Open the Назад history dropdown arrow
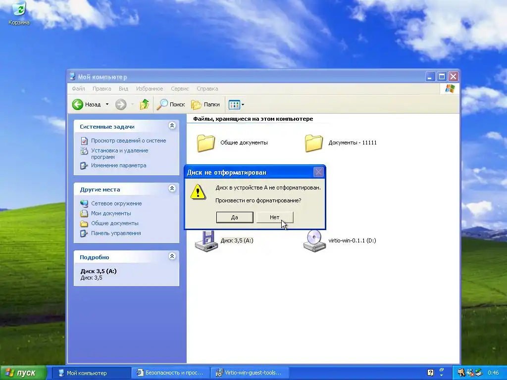Viewport: 507px width, 380px height. click(x=107, y=104)
